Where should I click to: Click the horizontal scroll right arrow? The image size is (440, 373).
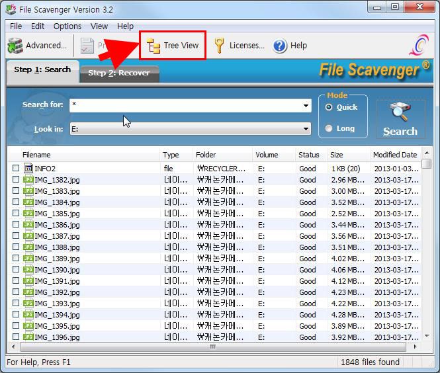pyautogui.click(x=415, y=347)
